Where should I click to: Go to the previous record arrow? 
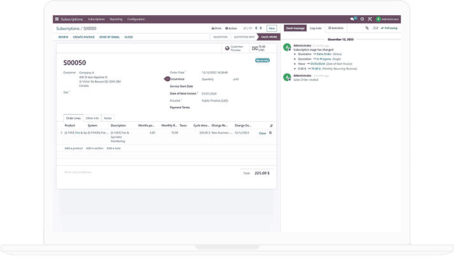(x=258, y=29)
